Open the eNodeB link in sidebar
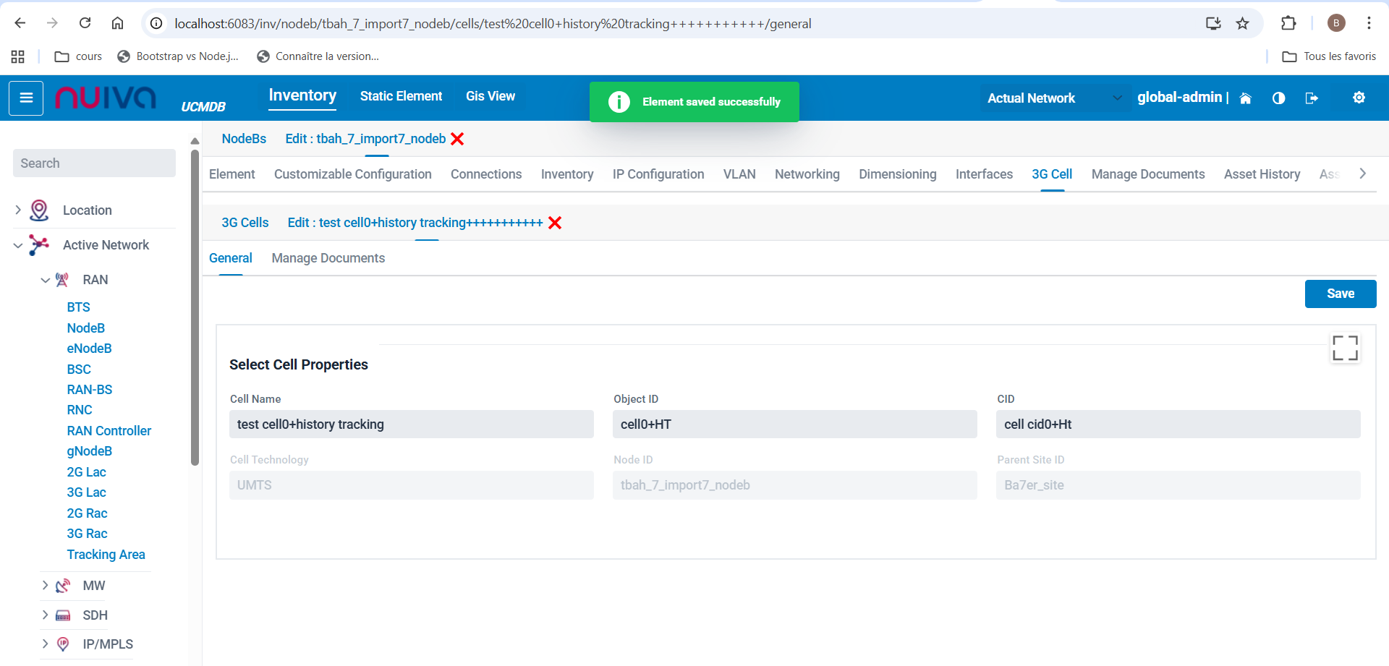1389x666 pixels. click(x=89, y=349)
